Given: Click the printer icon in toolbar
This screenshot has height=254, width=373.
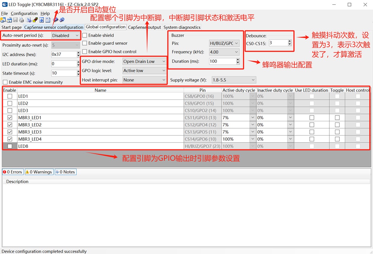Looking at the screenshot, I should coord(22,20).
